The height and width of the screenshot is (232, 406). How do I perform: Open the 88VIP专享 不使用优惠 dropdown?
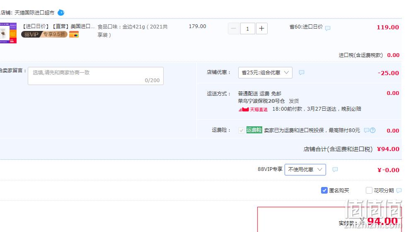[305, 170]
